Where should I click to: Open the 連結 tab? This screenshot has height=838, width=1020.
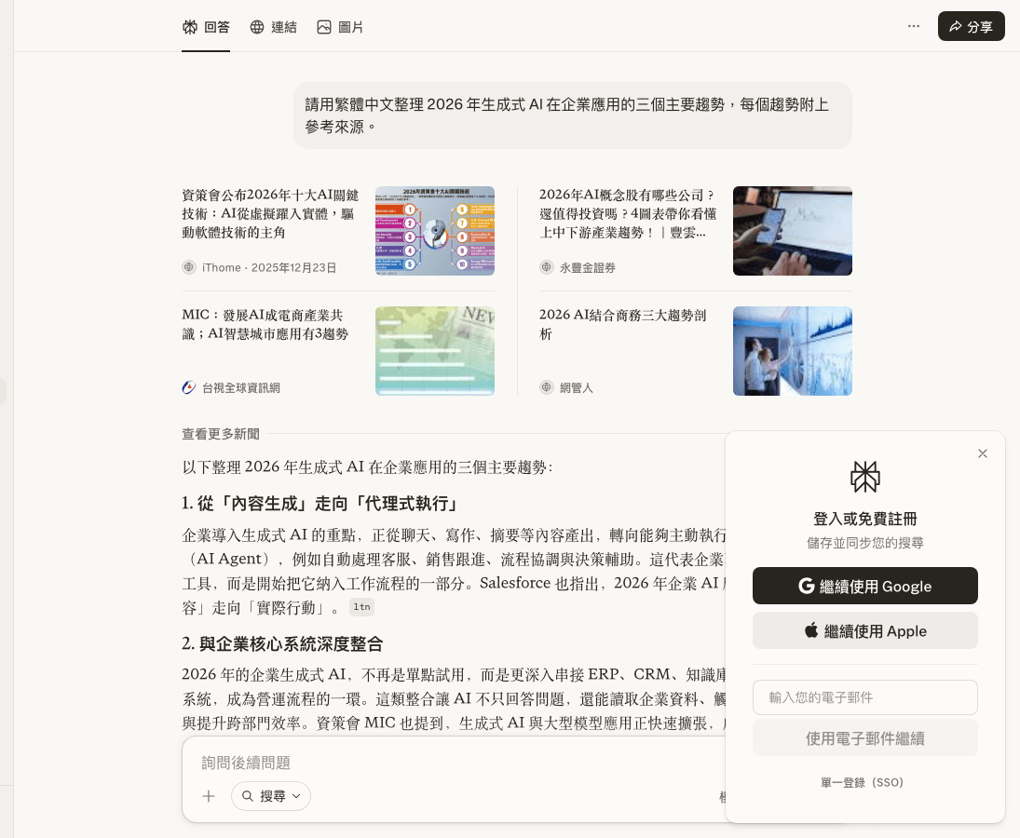273,27
